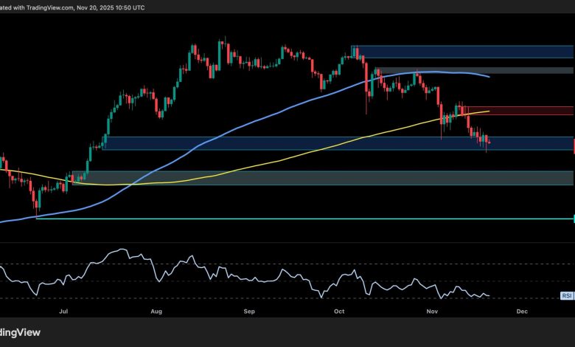Click the red price marker on right edge
Screen dimensions: 575x347
(x=574, y=143)
